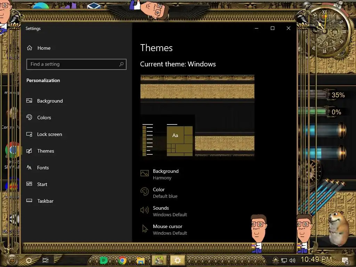Click the Personalization heading text
Image resolution: width=356 pixels, height=267 pixels.
pos(43,80)
